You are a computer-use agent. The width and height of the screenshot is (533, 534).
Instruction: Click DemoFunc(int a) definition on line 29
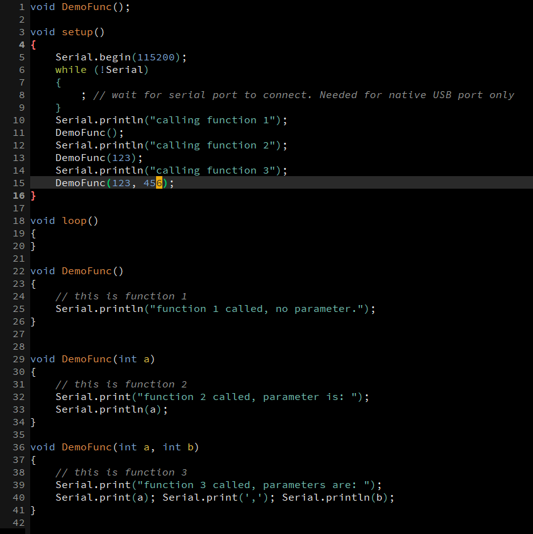coord(93,359)
